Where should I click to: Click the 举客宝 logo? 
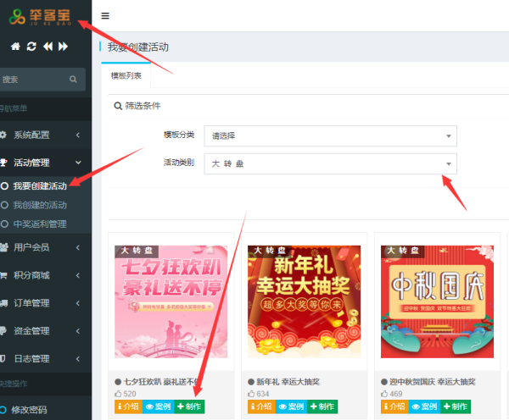pos(40,17)
